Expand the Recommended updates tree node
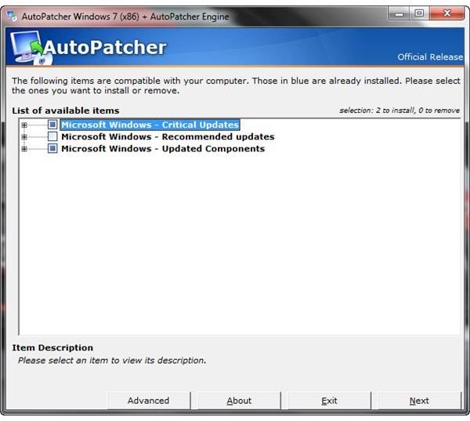The height and width of the screenshot is (421, 470). click(x=24, y=137)
